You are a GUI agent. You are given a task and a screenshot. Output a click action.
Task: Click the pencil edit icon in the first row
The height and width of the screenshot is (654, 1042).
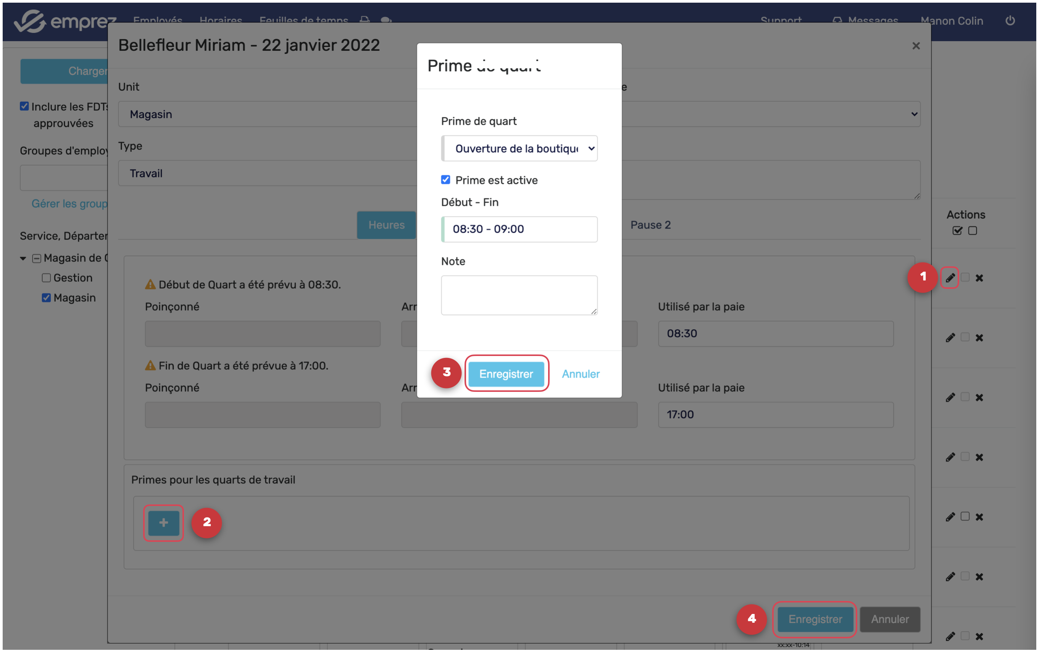coord(950,278)
